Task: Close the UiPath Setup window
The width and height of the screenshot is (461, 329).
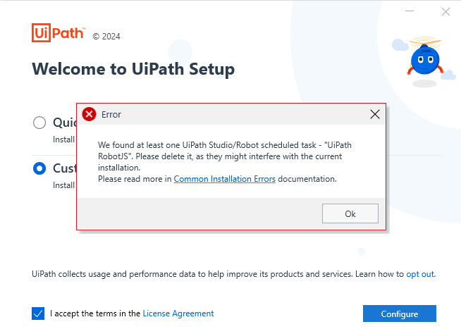Action: point(445,11)
